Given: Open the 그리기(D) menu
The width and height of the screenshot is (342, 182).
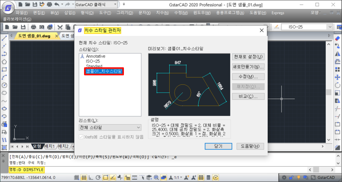Looking at the screenshot, I should (x=125, y=13).
